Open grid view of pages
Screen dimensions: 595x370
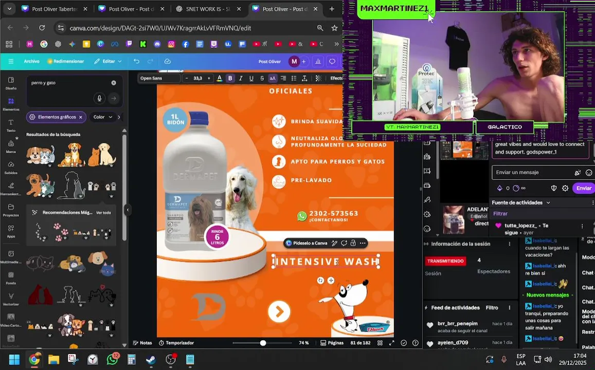click(x=380, y=343)
